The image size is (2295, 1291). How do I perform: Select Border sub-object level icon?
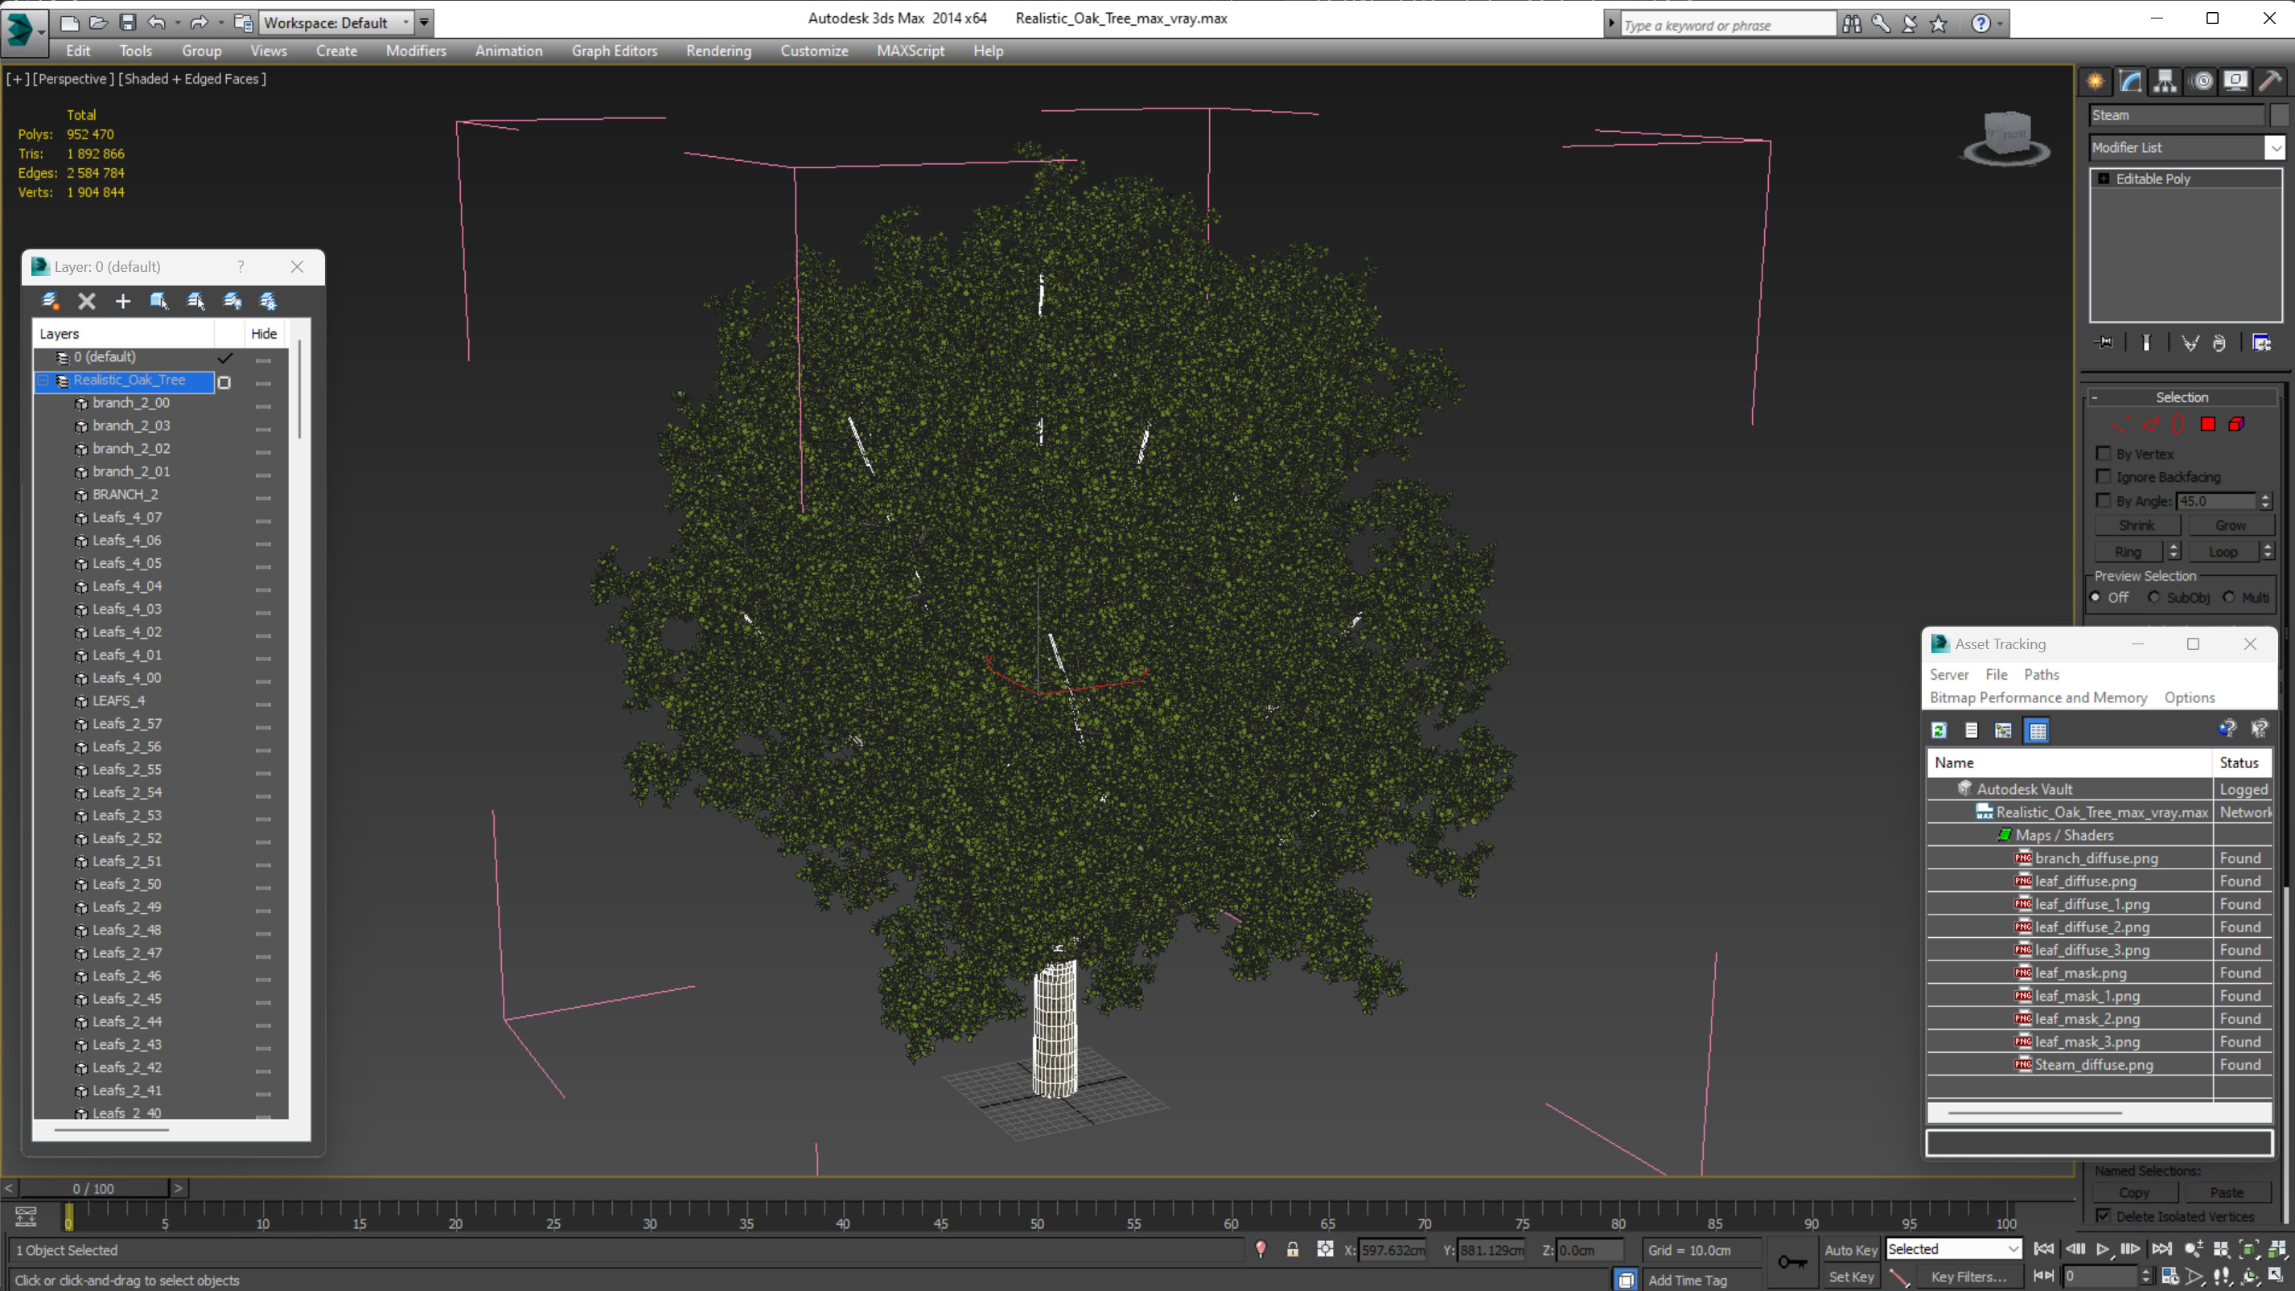(x=2178, y=424)
